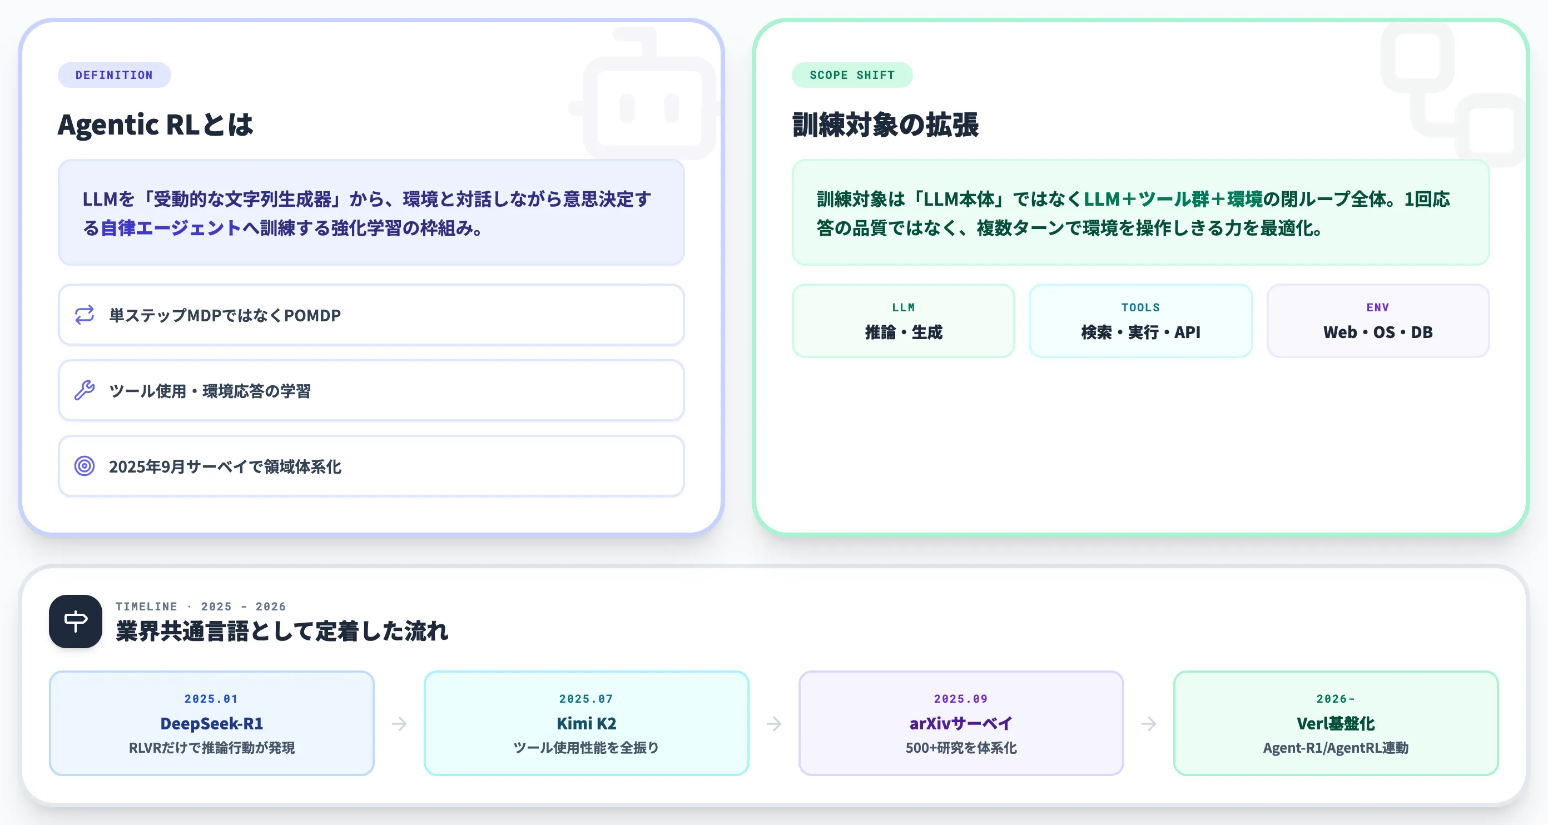Viewport: 1548px width, 825px height.
Task: Select the 2025.07 Kimi K2 timeline card
Action: (x=587, y=723)
